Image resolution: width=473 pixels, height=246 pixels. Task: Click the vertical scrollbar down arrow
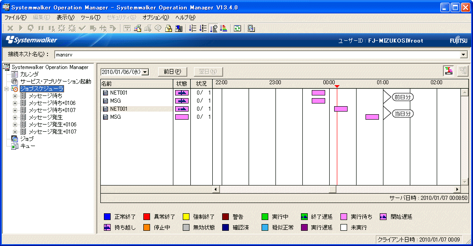[464, 182]
